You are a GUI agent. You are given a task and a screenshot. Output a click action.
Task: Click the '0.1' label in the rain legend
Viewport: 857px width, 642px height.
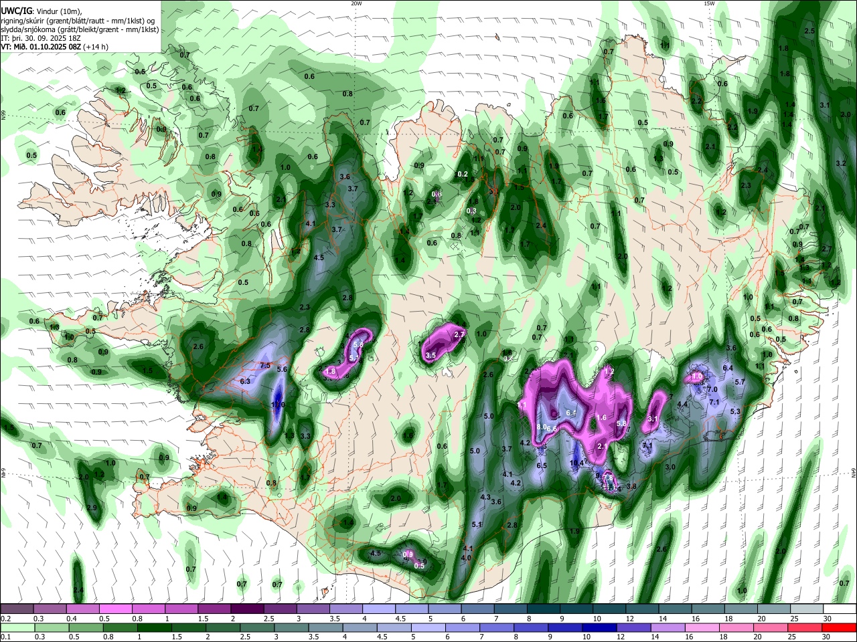pyautogui.click(x=6, y=637)
